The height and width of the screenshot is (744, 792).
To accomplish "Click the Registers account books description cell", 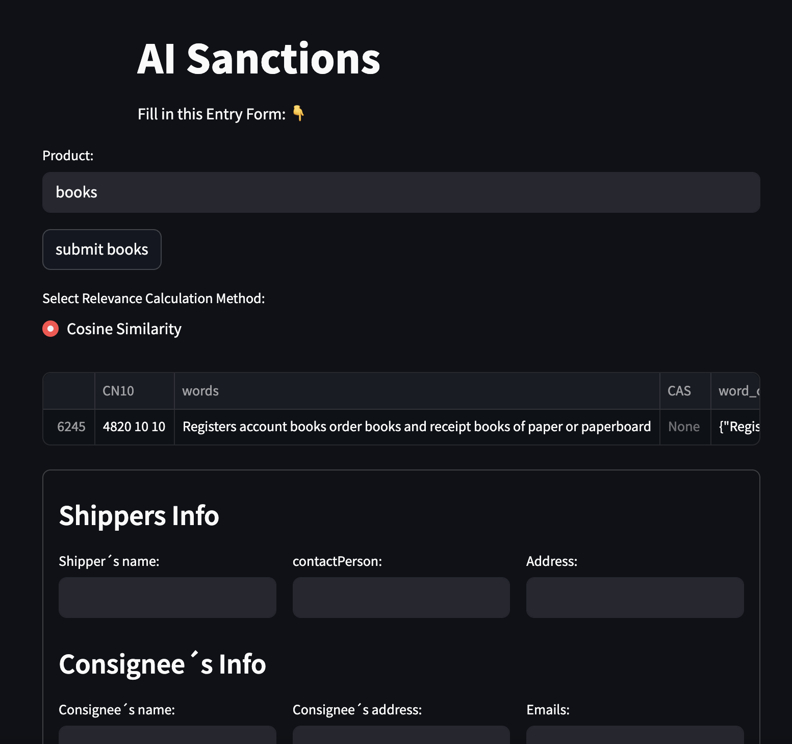I will tap(417, 427).
